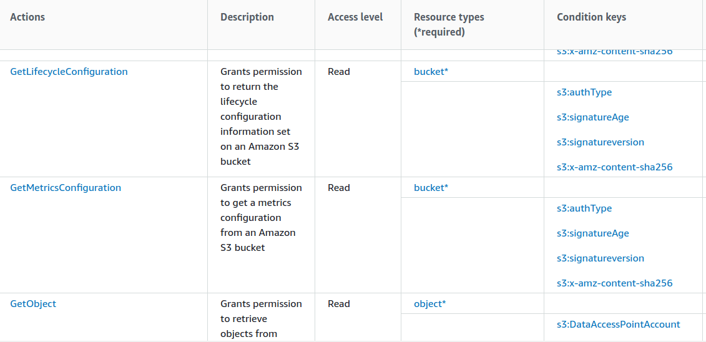Select the Condition keys column header
This screenshot has width=706, height=342.
click(x=591, y=17)
